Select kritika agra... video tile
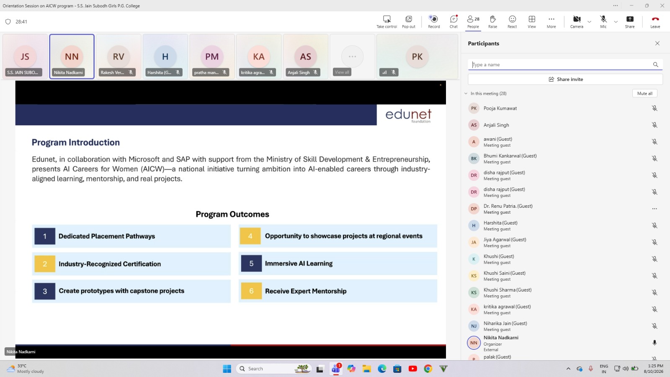Image resolution: width=670 pixels, height=377 pixels. click(259, 57)
